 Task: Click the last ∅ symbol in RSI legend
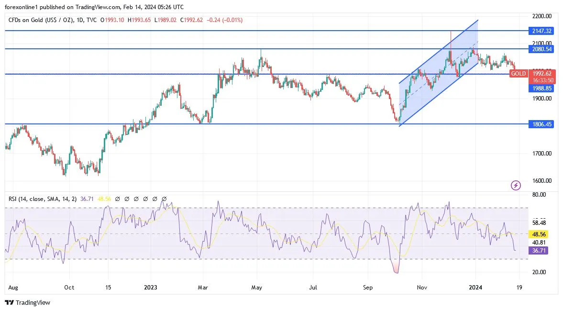164,199
